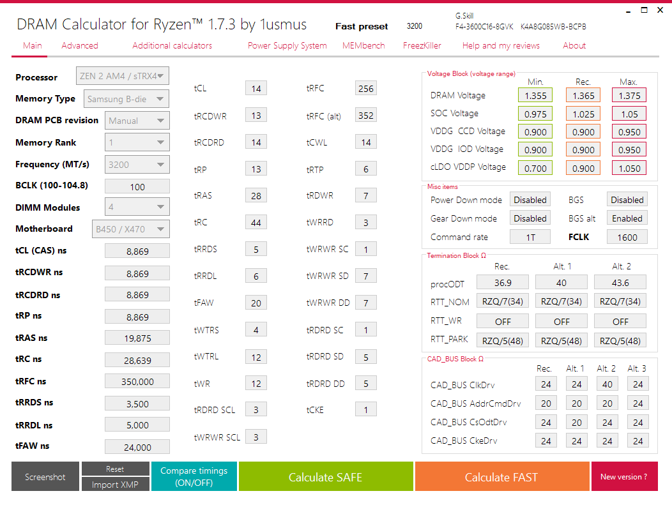Screen dimensions: 672x505
Task: Toggle the BGS alt setting
Action: (x=627, y=218)
